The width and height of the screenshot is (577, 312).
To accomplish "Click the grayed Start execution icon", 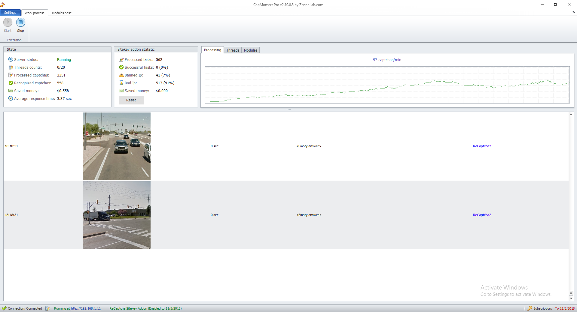I will (8, 22).
